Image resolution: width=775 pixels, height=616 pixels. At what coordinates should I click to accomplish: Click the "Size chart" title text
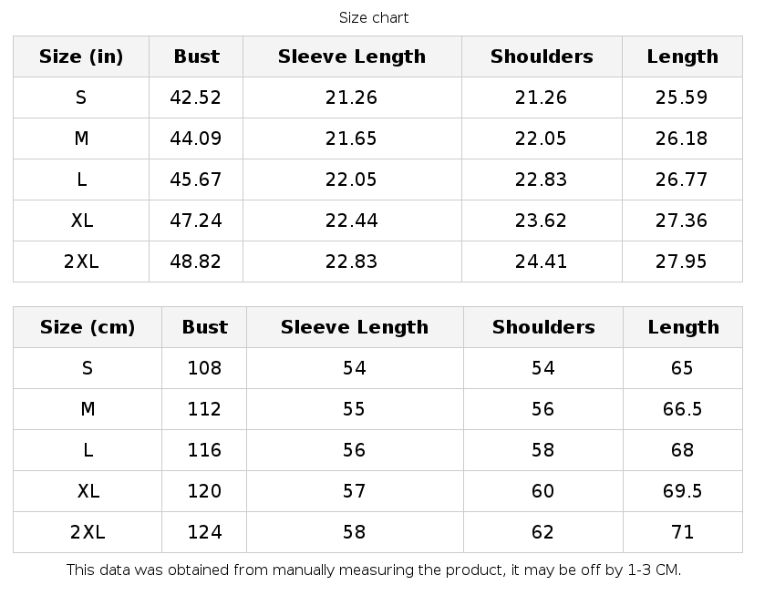[x=374, y=17]
